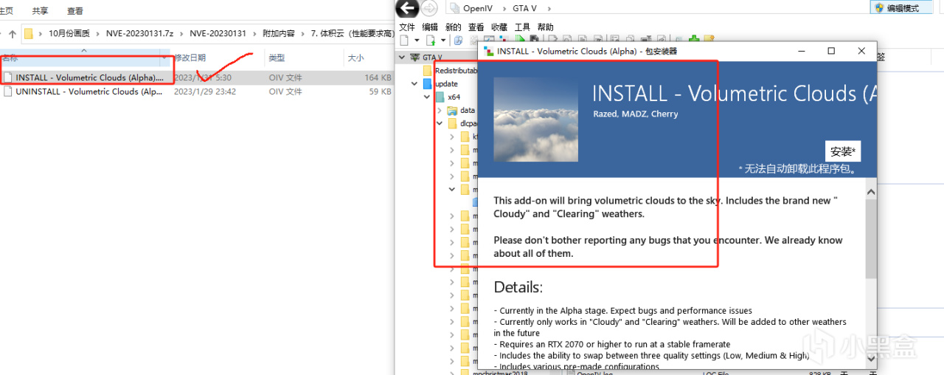This screenshot has height=375, width=944.
Task: Click the NVE-20230131 folder breadcrumb
Action: 218,33
